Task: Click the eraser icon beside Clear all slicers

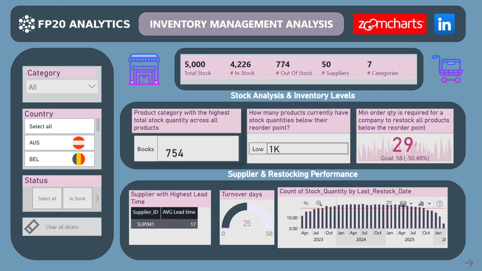Action: coord(32,227)
